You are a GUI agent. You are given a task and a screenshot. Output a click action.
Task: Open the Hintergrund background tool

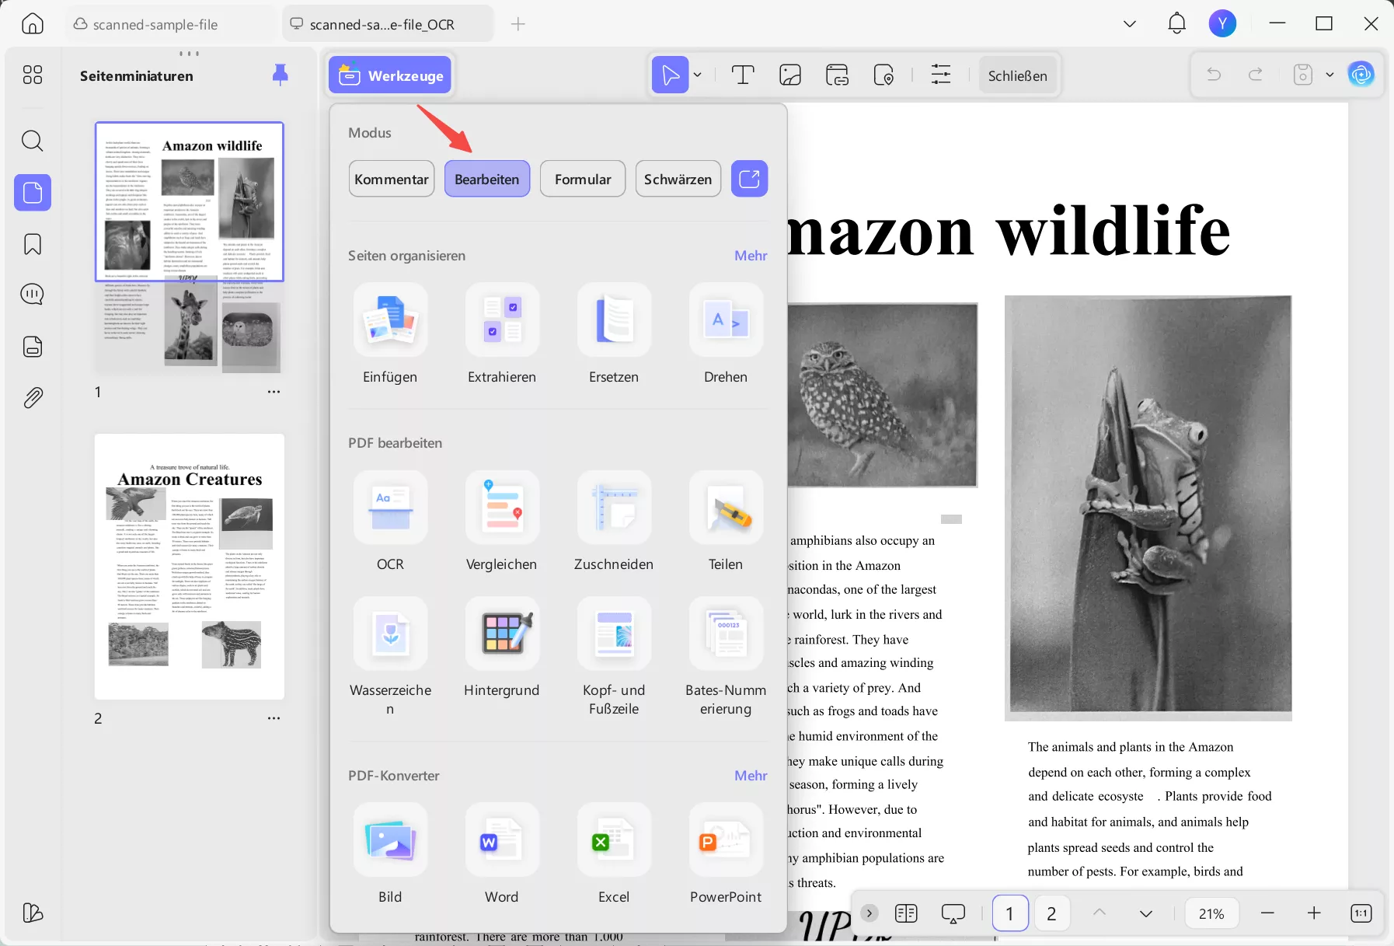tap(502, 648)
